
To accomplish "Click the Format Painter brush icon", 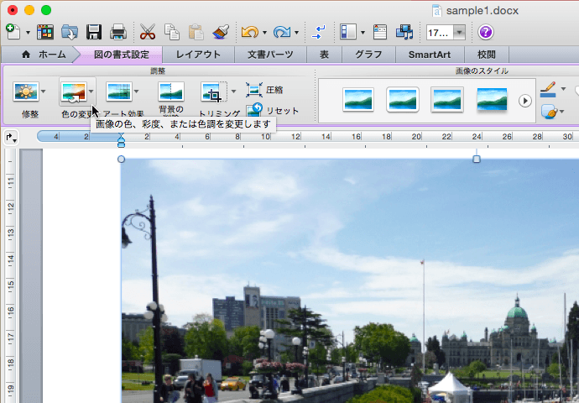I will pyautogui.click(x=221, y=33).
